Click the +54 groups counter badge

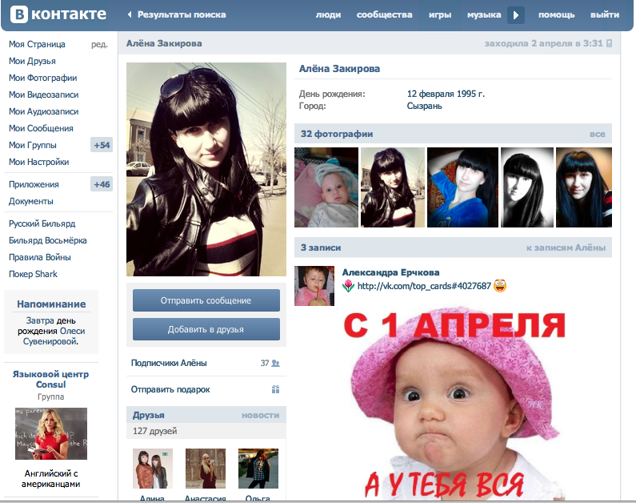102,145
